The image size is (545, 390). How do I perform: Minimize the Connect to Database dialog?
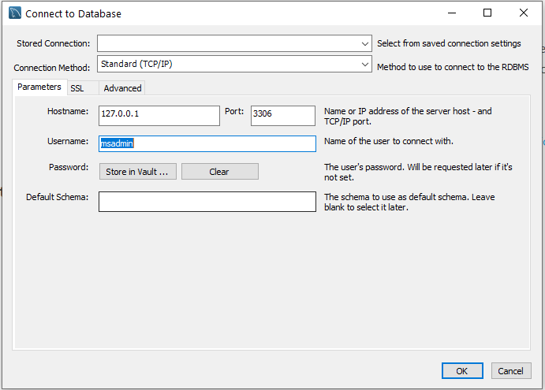click(451, 13)
